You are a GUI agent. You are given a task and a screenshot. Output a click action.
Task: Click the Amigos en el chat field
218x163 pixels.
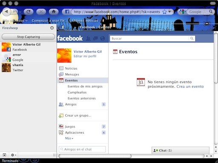[x=82, y=149]
